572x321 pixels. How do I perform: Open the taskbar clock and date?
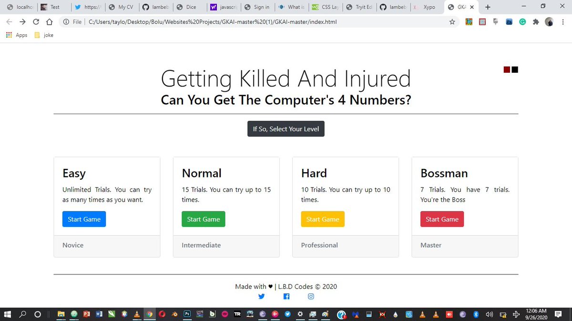click(536, 314)
